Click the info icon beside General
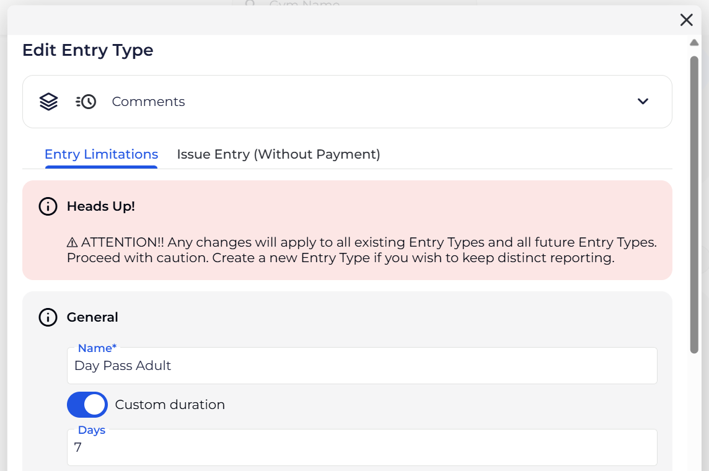Screen dimensions: 709x471 click(48, 317)
